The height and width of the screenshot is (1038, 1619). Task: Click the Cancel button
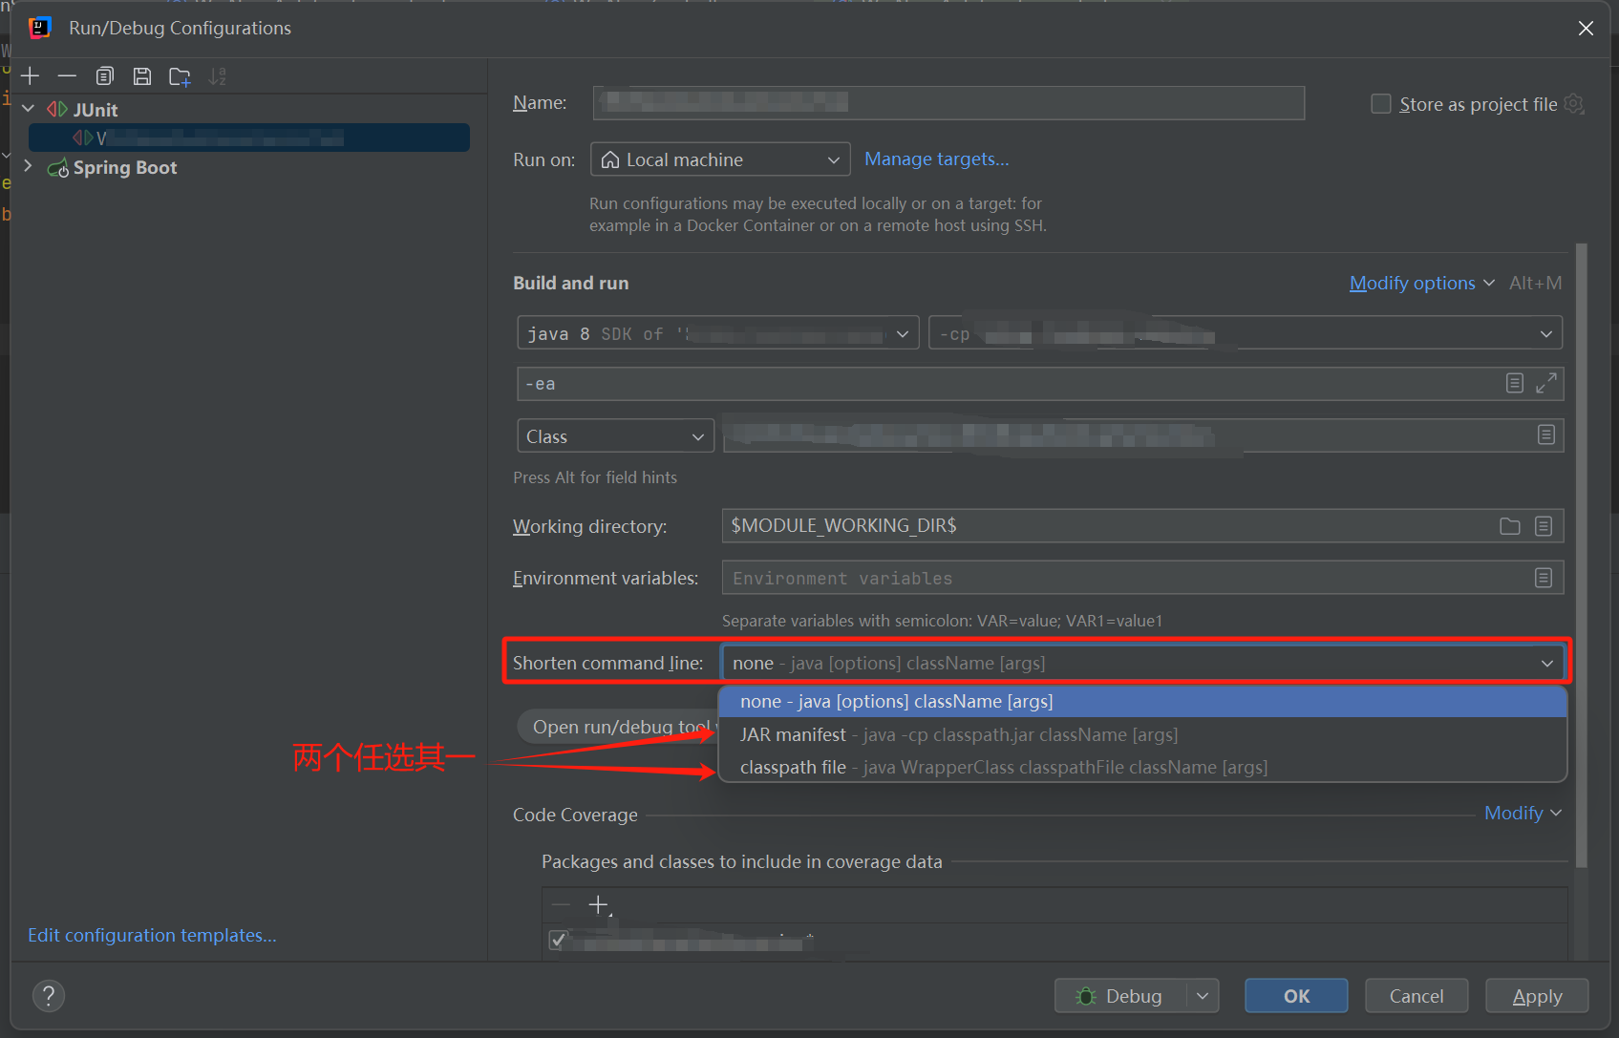pos(1417,996)
